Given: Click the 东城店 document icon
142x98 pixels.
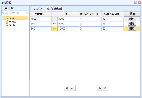Looking at the screenshot, I should [7, 21].
